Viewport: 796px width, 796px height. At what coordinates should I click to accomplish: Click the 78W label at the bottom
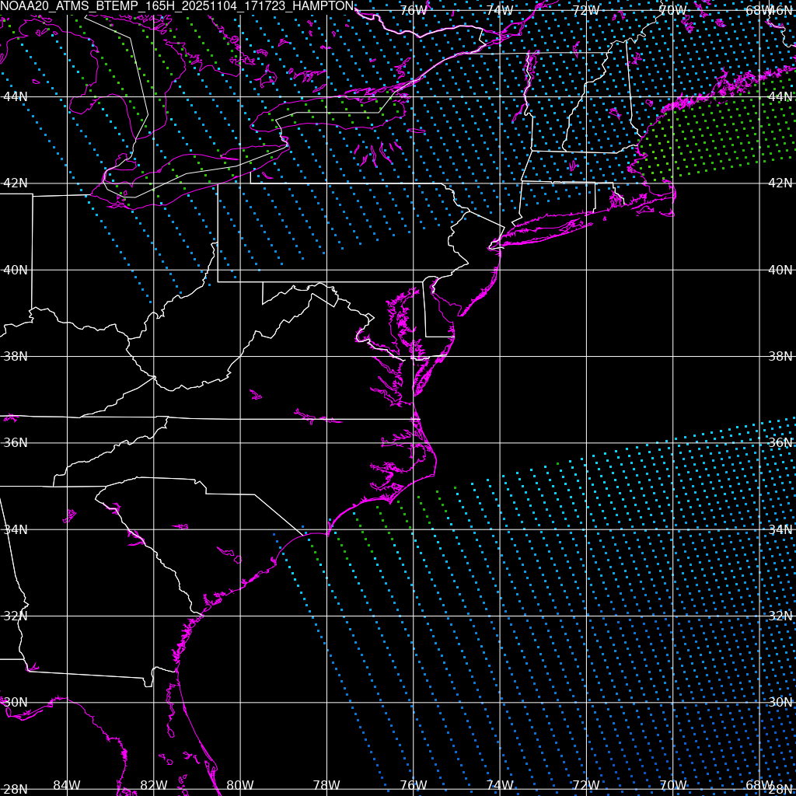pos(326,785)
